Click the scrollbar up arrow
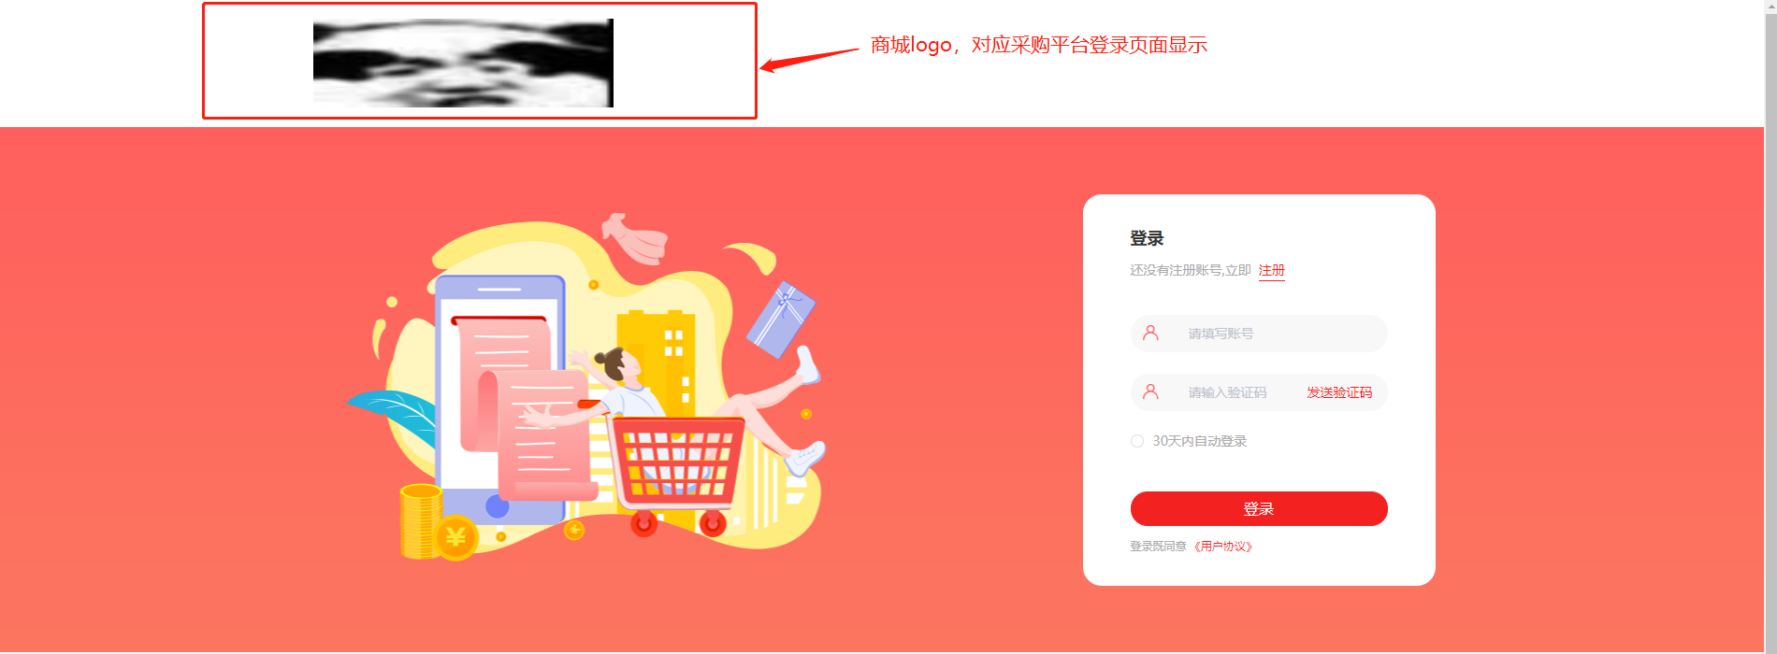 [x=1770, y=6]
